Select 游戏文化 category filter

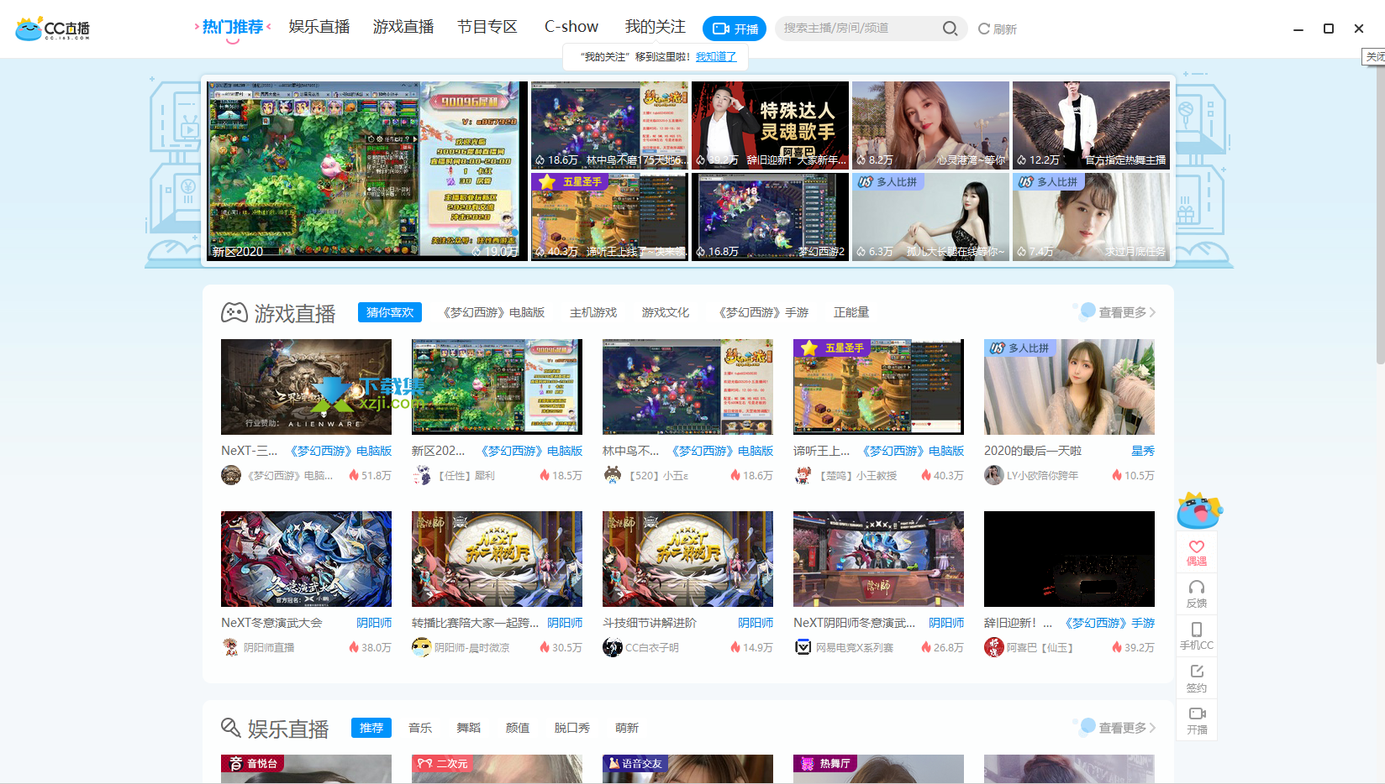point(666,312)
